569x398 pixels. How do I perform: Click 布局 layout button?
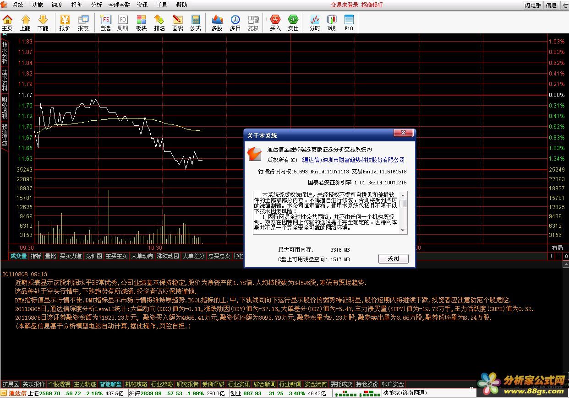[x=557, y=248]
